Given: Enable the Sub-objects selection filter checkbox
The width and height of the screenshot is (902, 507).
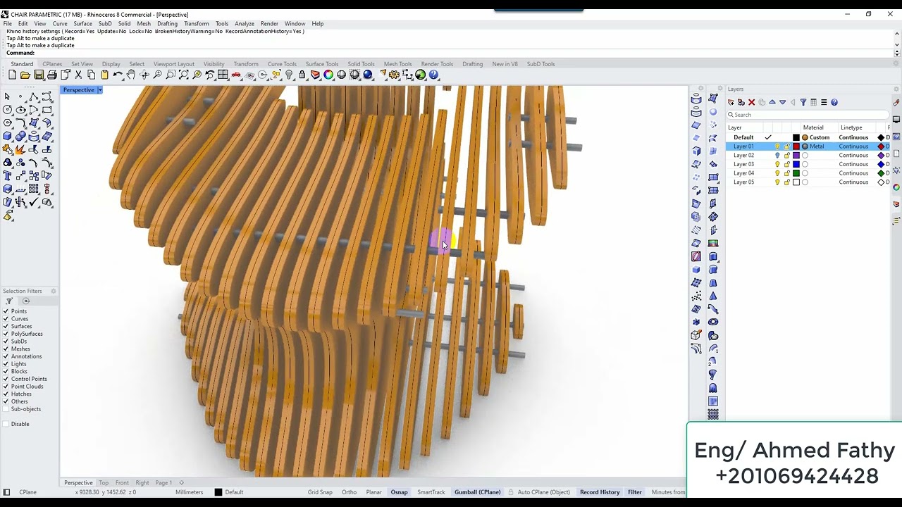Looking at the screenshot, I should click(x=6, y=409).
